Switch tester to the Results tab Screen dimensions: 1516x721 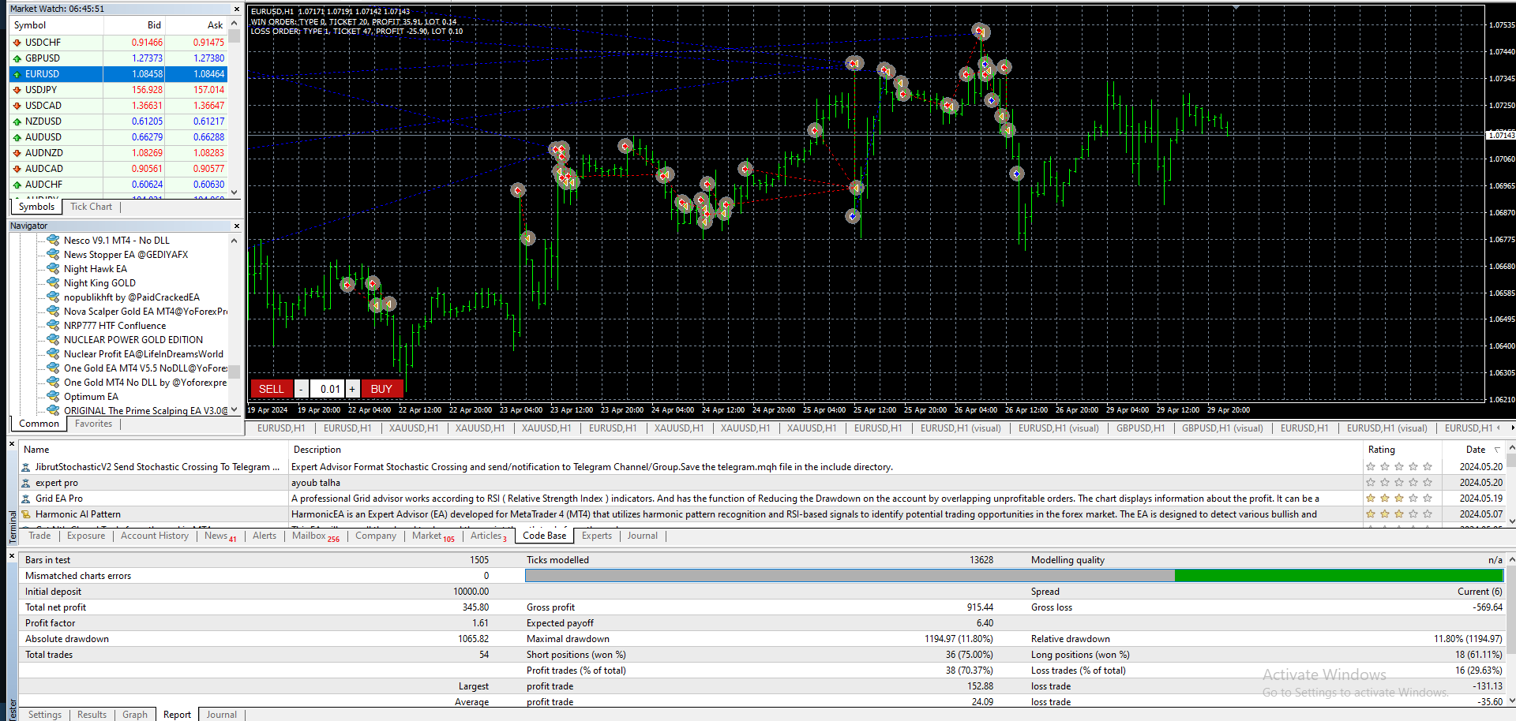point(92,715)
